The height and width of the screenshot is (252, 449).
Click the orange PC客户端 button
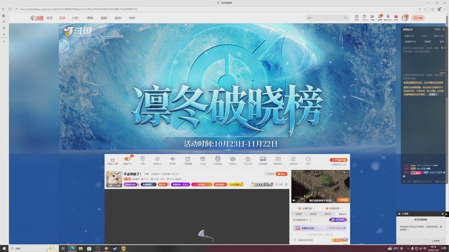[338, 160]
